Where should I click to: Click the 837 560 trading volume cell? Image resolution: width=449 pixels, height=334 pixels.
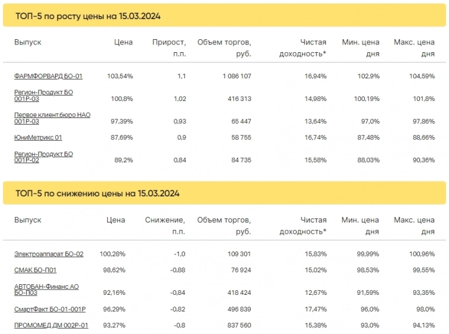pos(237,325)
